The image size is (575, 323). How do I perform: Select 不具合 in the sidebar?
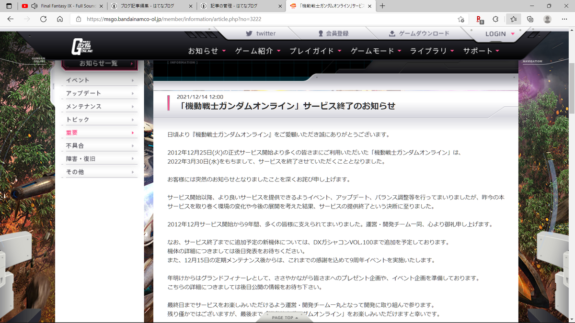100,145
